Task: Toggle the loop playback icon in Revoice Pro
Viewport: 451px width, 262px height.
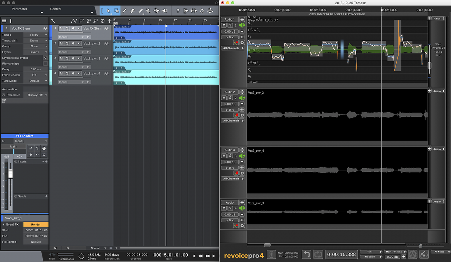Action: (318, 254)
